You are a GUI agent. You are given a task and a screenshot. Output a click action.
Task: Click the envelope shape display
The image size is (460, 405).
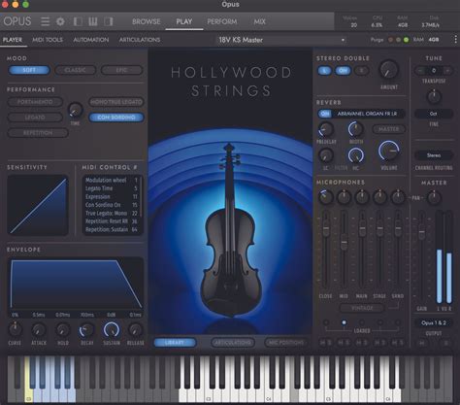[x=76, y=284]
